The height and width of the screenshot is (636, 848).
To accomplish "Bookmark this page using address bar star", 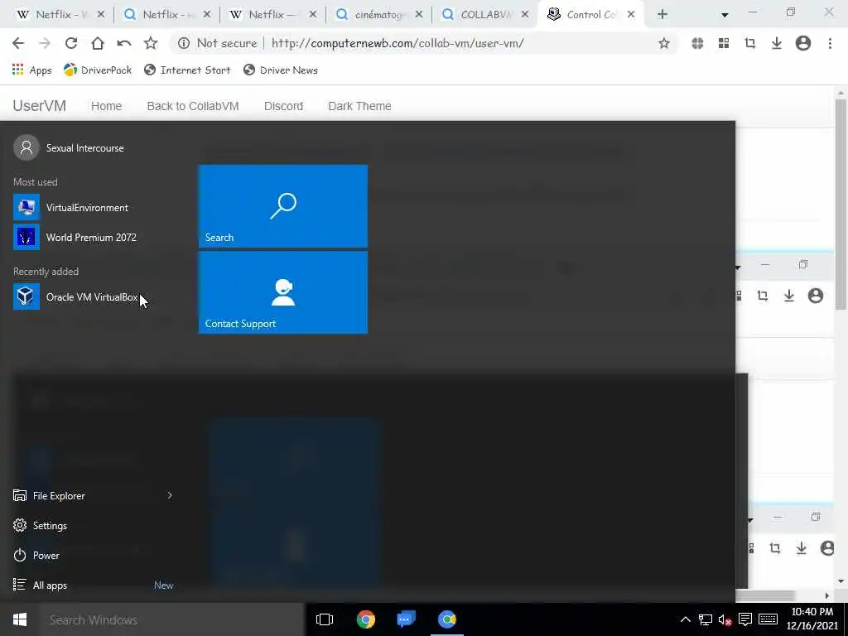I will [664, 43].
